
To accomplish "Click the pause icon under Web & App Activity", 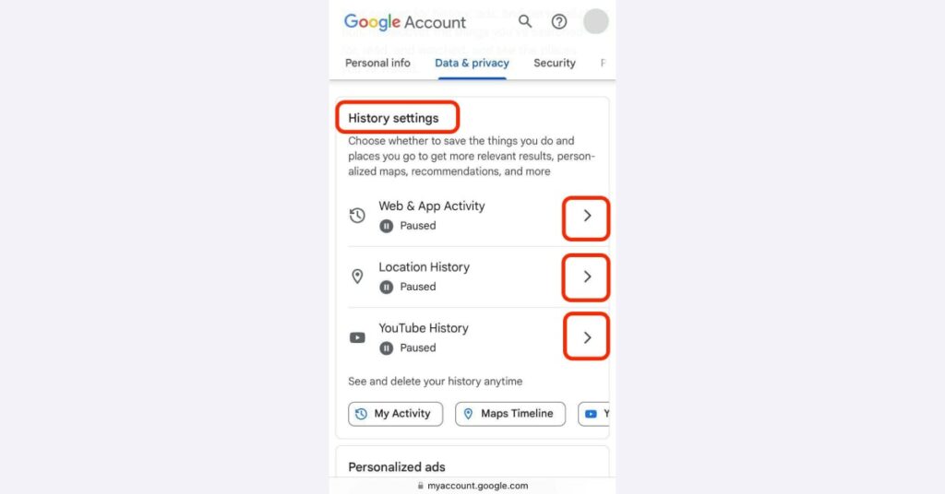I will pos(387,226).
